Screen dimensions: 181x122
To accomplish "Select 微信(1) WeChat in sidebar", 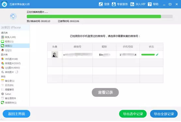I will (x=15, y=46).
